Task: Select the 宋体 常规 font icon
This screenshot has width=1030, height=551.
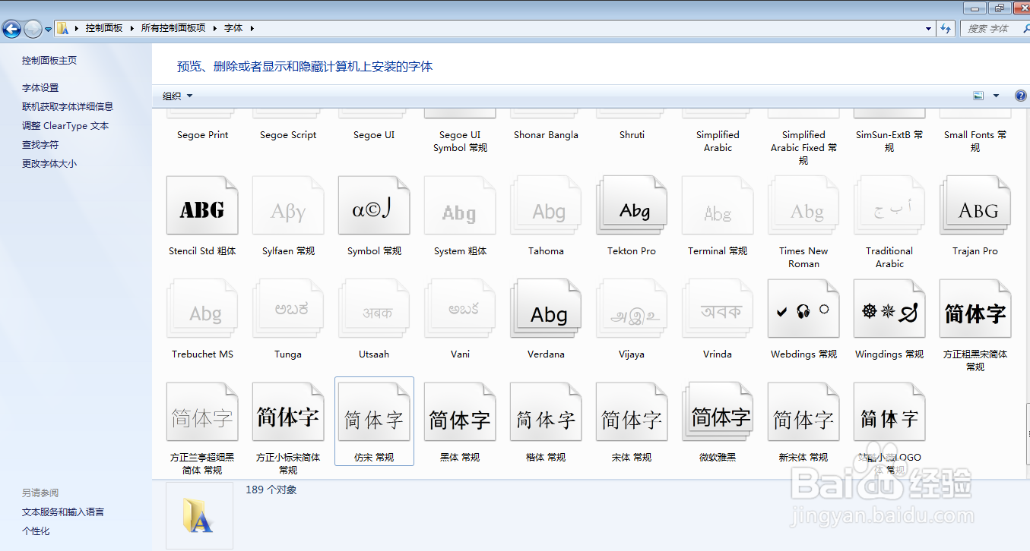Action: 632,412
